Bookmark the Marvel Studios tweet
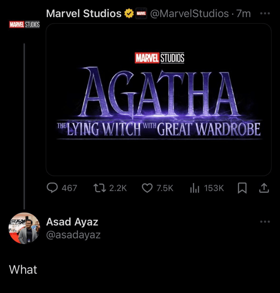Viewport: 280px width, 293px height. point(242,188)
